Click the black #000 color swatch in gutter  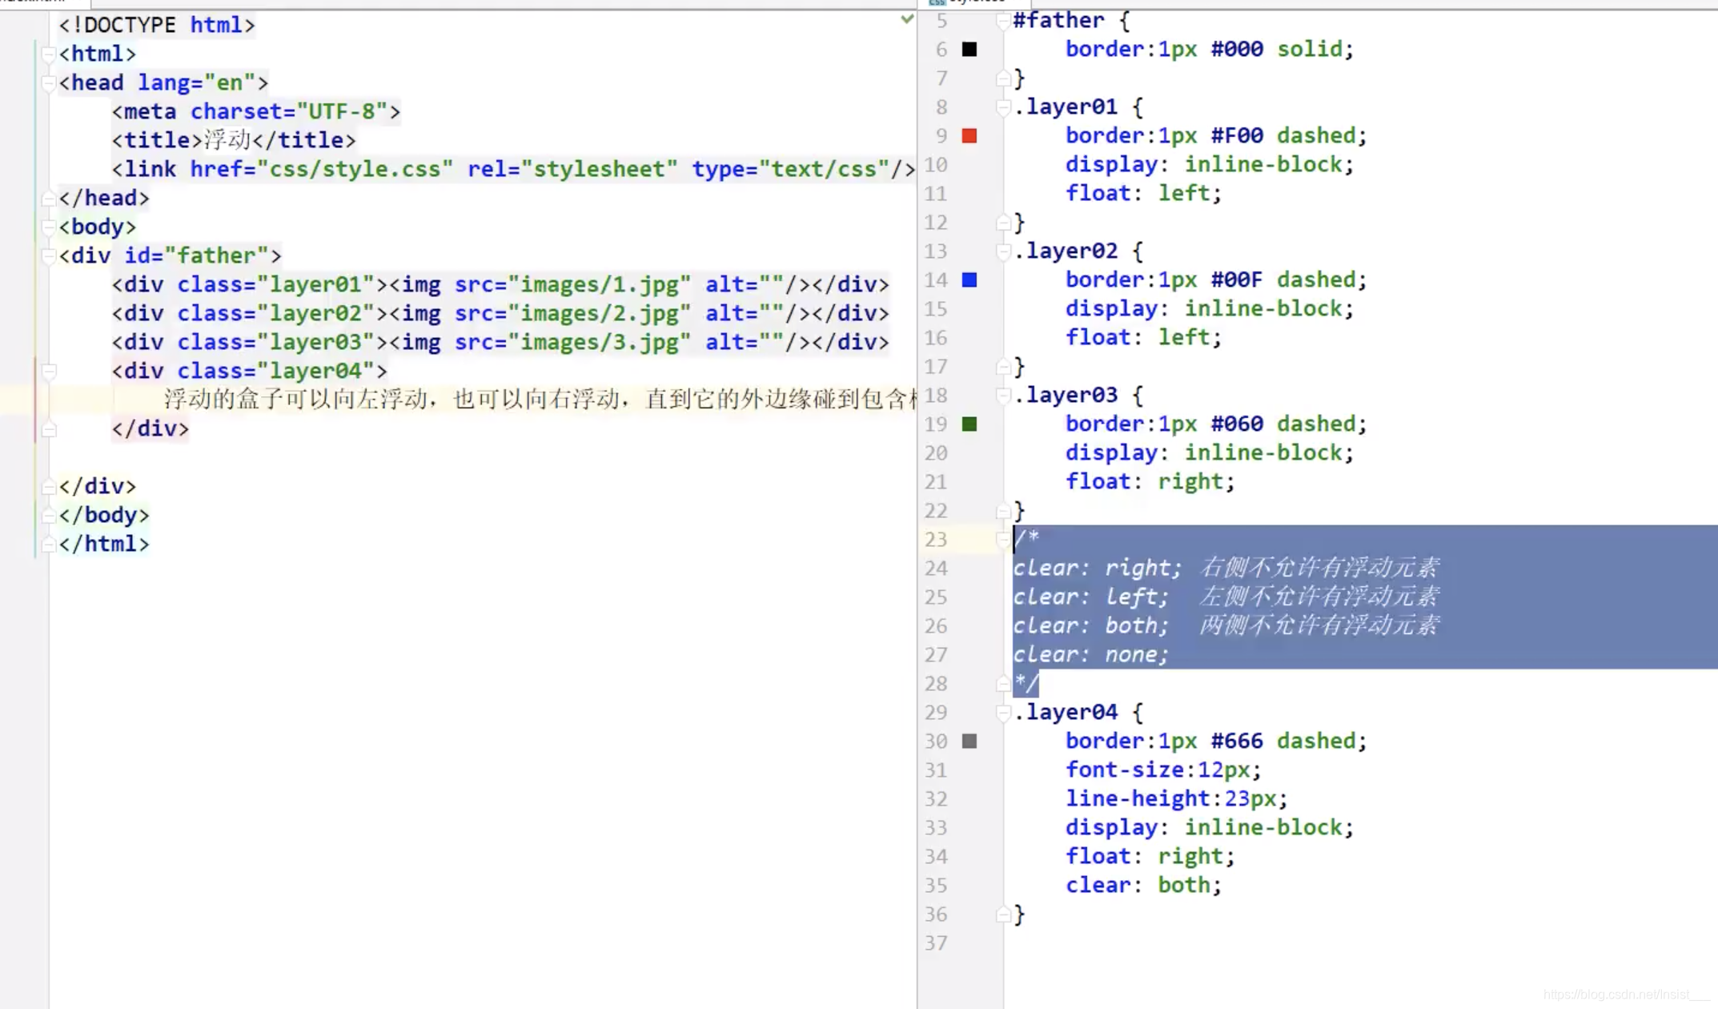(x=969, y=50)
